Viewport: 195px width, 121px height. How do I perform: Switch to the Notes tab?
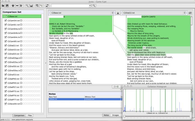coord(106,115)
